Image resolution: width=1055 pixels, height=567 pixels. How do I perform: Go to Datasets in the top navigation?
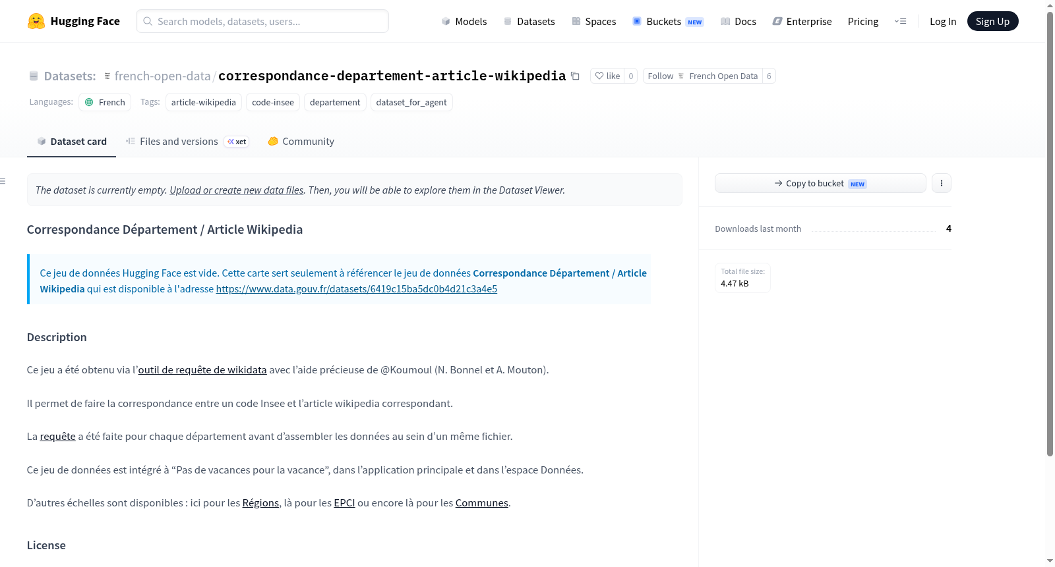coord(529,21)
